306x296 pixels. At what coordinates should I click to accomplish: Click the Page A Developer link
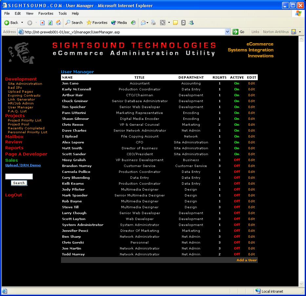(x=26, y=154)
